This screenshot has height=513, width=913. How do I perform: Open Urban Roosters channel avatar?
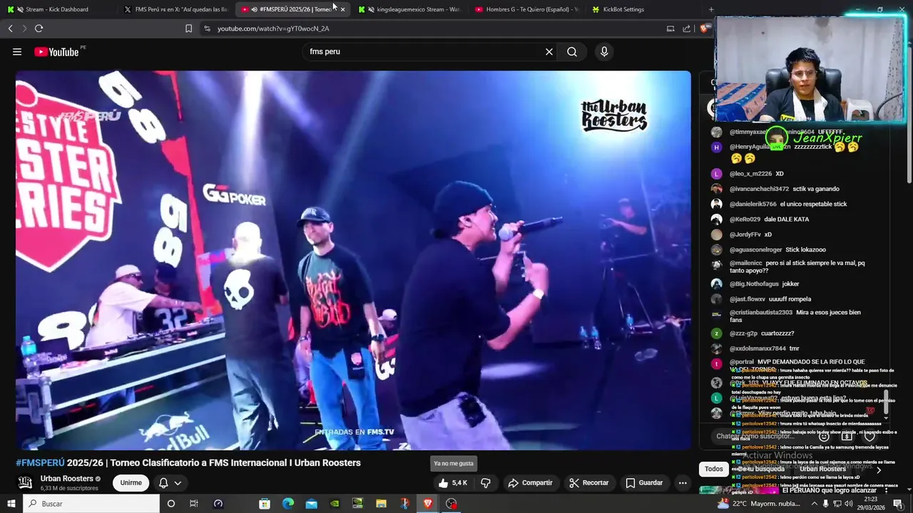click(25, 482)
